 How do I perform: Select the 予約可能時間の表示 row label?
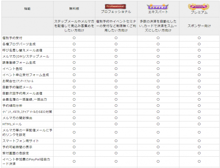17,147
